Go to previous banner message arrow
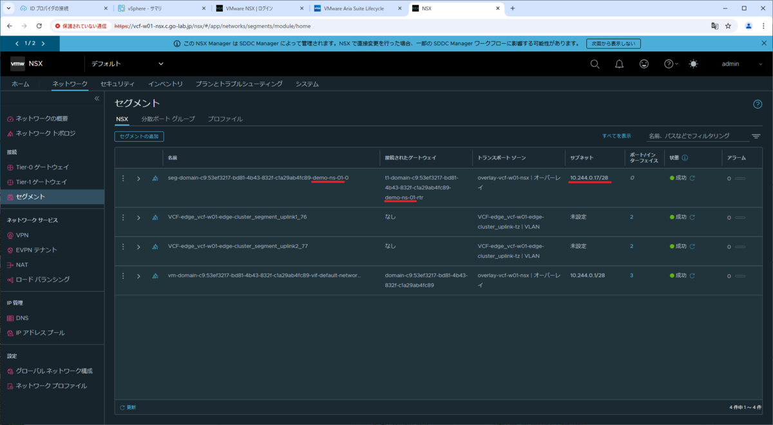 [17, 43]
